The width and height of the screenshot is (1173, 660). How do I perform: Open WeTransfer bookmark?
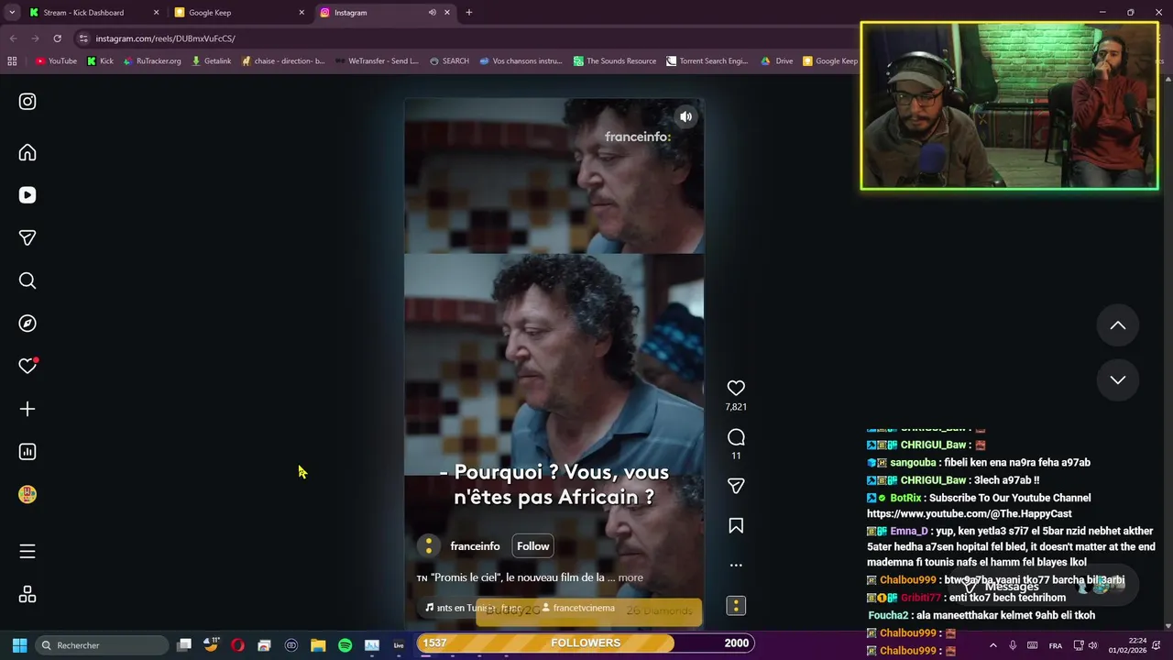pos(377,61)
